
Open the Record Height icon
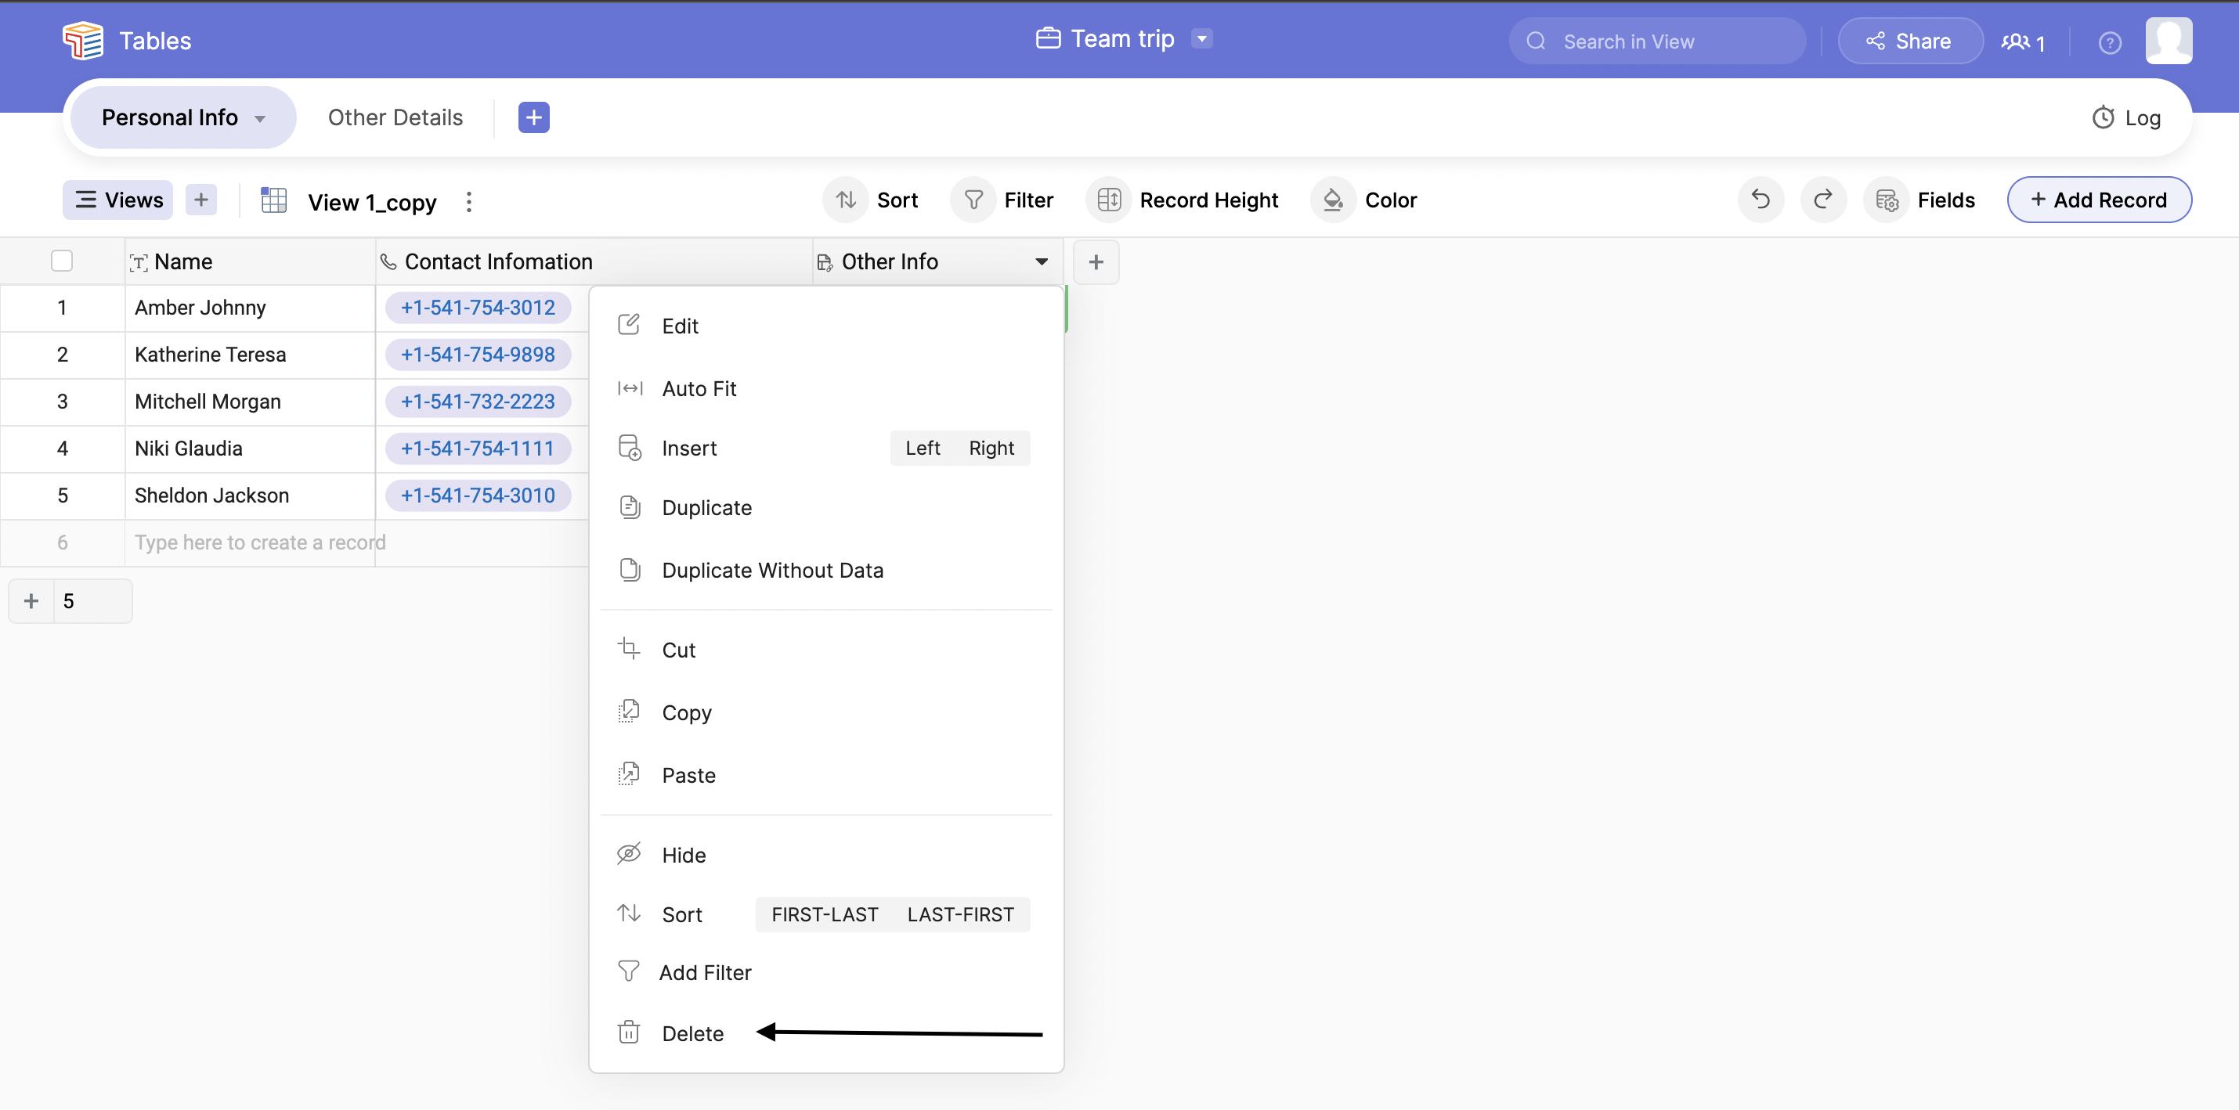1108,200
